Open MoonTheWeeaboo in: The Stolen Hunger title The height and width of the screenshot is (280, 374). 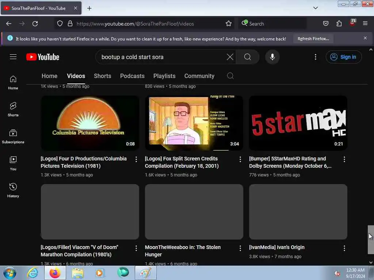[183, 251]
